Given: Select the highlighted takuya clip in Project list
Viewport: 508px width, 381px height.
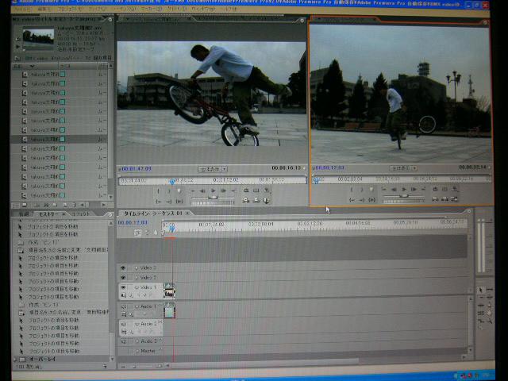Looking at the screenshot, I should pos(46,139).
